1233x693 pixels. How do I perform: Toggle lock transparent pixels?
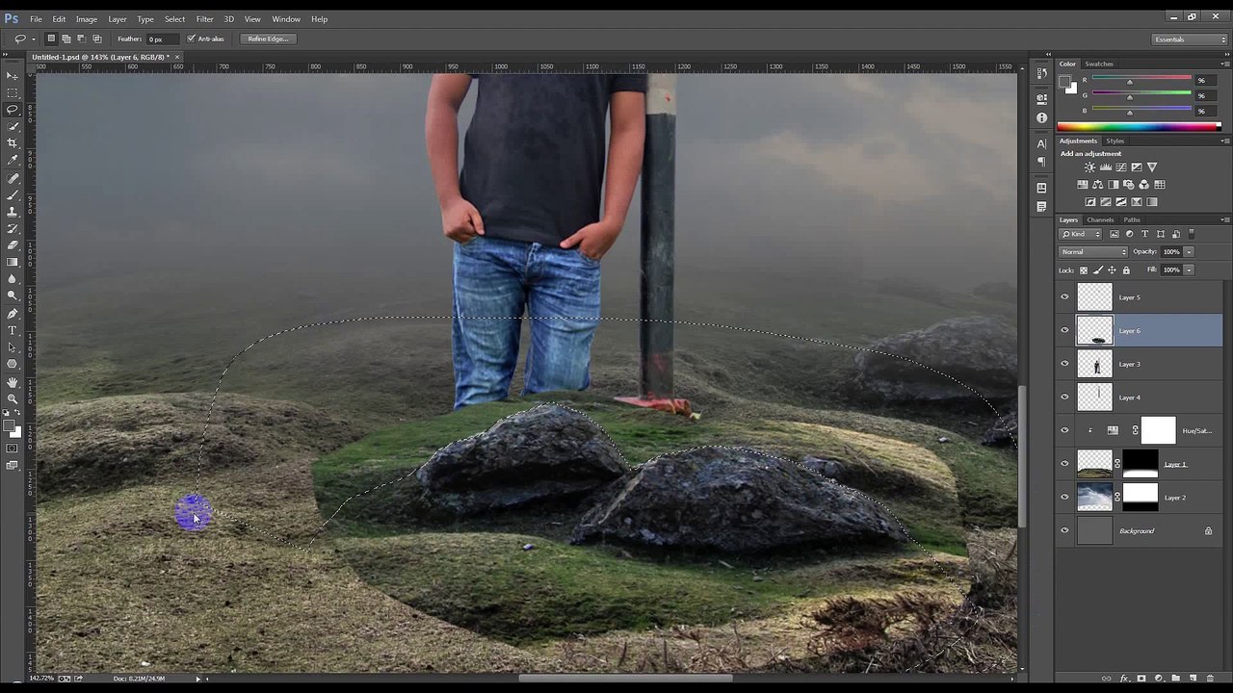pyautogui.click(x=1084, y=270)
